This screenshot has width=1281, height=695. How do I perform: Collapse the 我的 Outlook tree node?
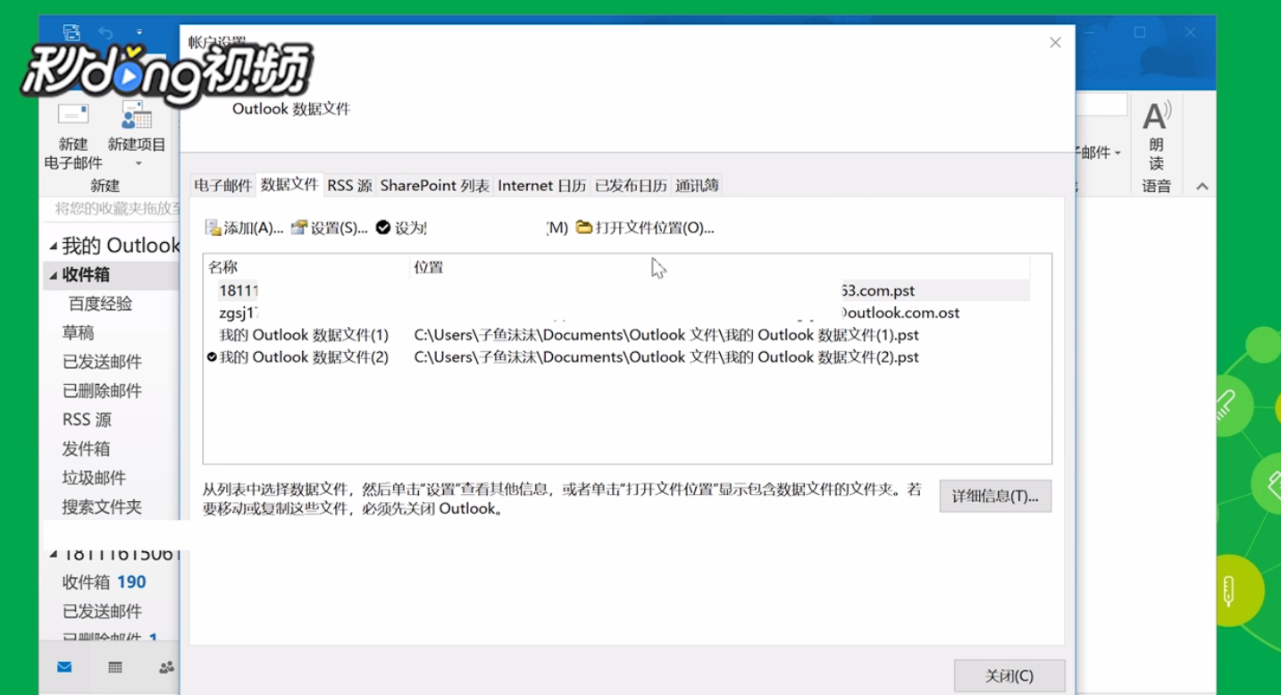54,246
